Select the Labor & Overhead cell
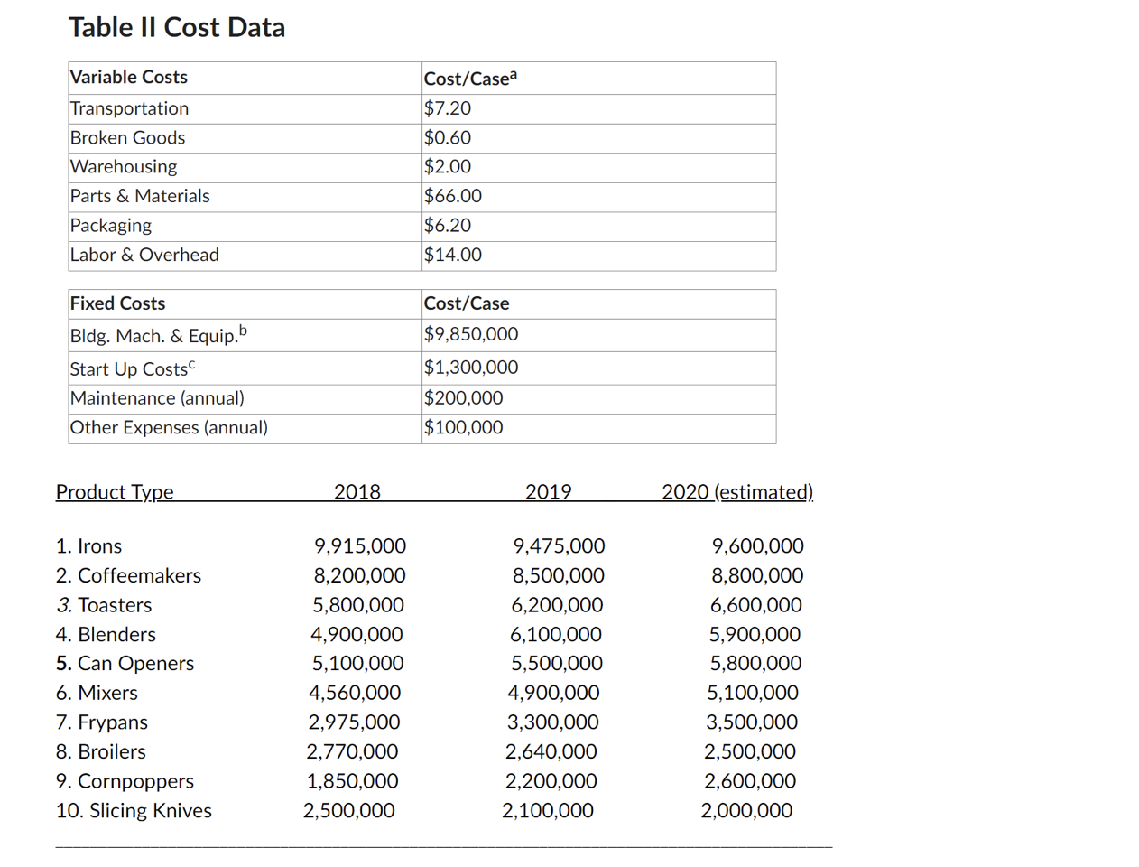1139x867 pixels. pos(144,255)
